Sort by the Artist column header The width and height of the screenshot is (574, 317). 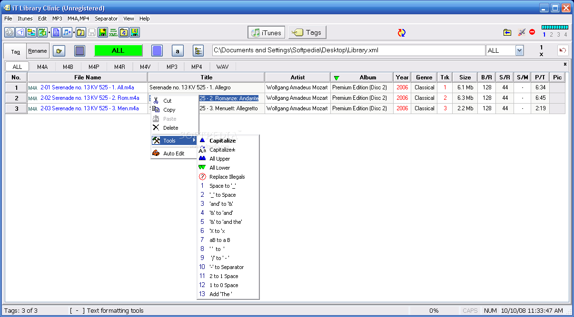pyautogui.click(x=297, y=77)
